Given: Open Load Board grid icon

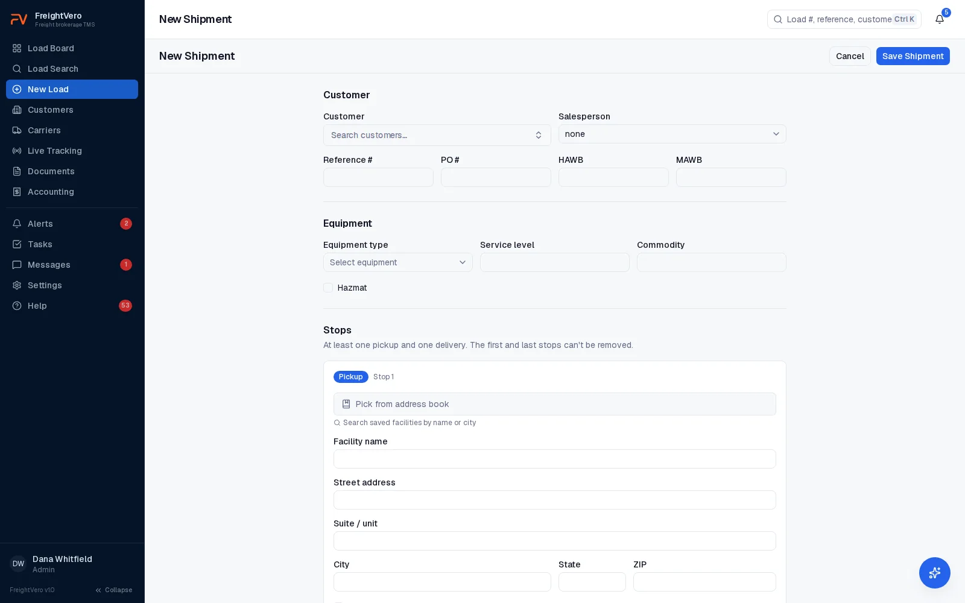Looking at the screenshot, I should [x=17, y=48].
